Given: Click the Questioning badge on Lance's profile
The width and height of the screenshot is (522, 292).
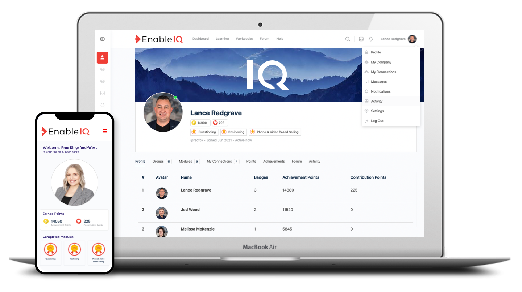Looking at the screenshot, I should (204, 132).
